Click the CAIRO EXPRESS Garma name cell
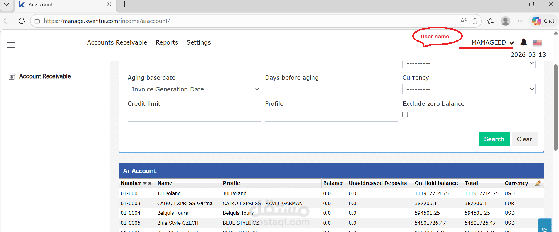Screen dimensions: 559x232 coord(185,203)
